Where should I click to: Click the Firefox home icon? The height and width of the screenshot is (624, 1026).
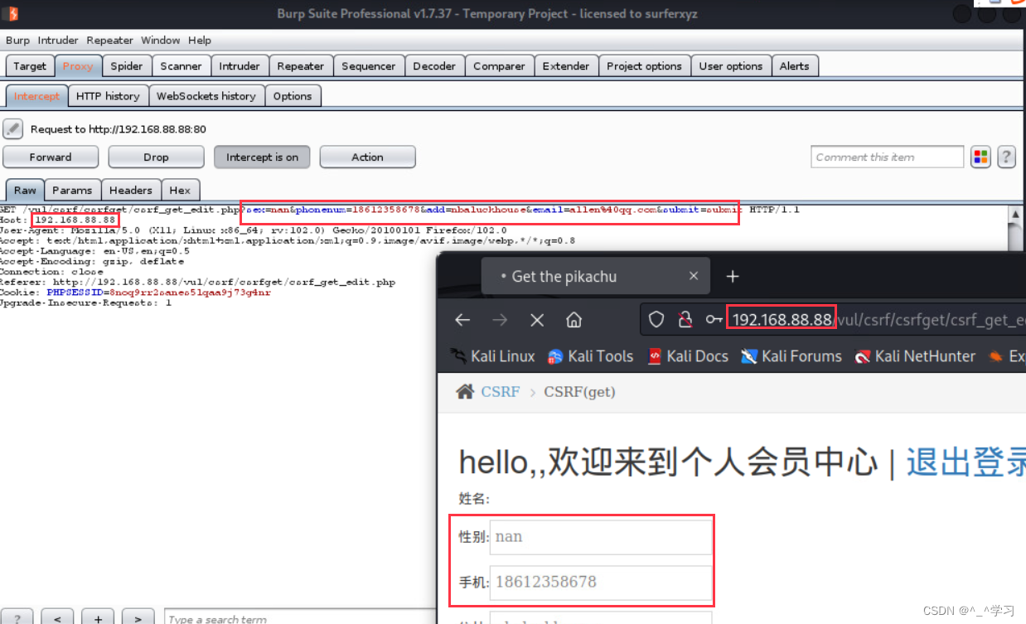point(573,320)
